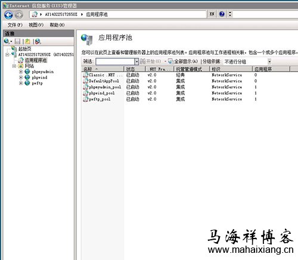Sort by the 标识 column header
Viewport: 298px width, 260px height.
click(231, 69)
